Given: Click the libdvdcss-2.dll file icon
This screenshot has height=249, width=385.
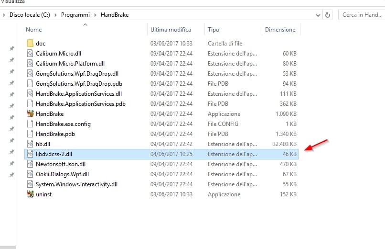Looking at the screenshot, I should (x=30, y=154).
